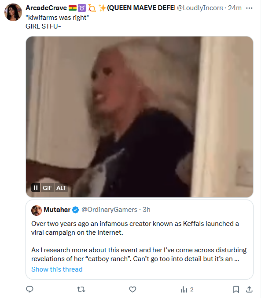Show ALT image description
This screenshot has height=298, width=261.
(x=61, y=188)
